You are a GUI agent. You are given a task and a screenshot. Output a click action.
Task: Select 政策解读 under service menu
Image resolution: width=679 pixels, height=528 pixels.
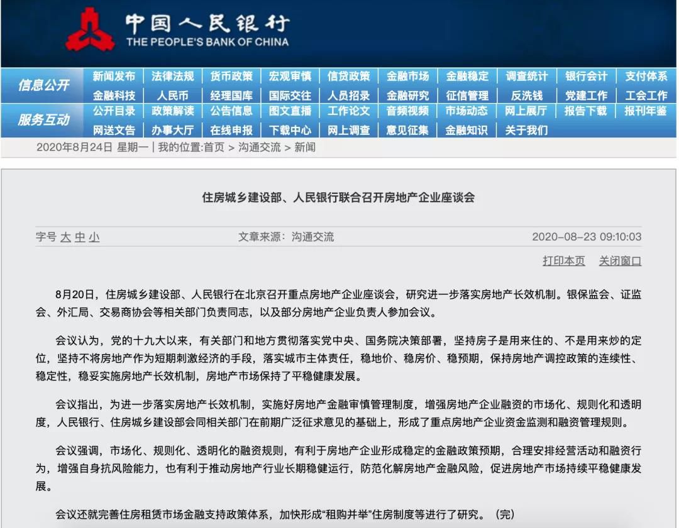tap(172, 111)
